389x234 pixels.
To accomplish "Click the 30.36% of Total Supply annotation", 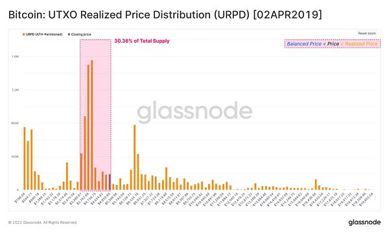I will (x=142, y=41).
